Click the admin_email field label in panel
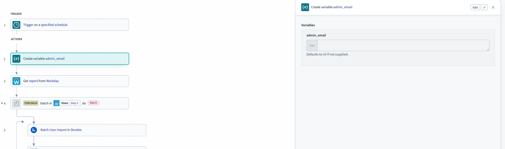This screenshot has height=149, width=505. [316, 35]
